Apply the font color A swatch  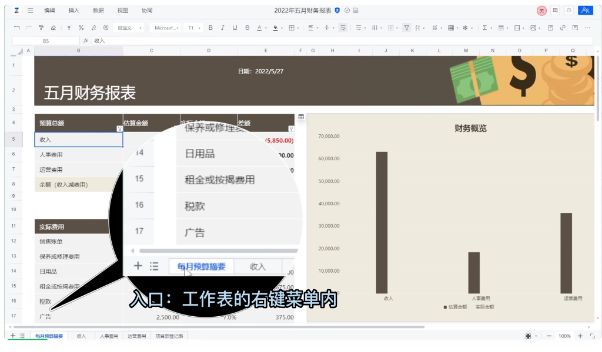pyautogui.click(x=259, y=28)
